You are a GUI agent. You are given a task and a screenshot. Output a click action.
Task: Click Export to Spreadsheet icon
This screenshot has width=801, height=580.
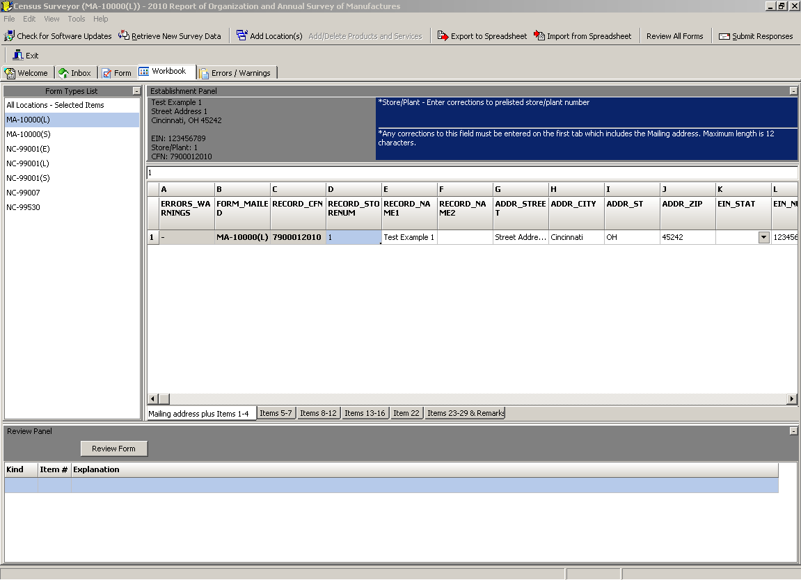point(443,36)
